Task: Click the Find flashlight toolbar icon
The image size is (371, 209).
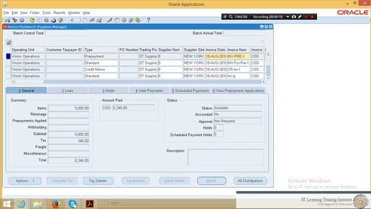Action: (x=14, y=20)
